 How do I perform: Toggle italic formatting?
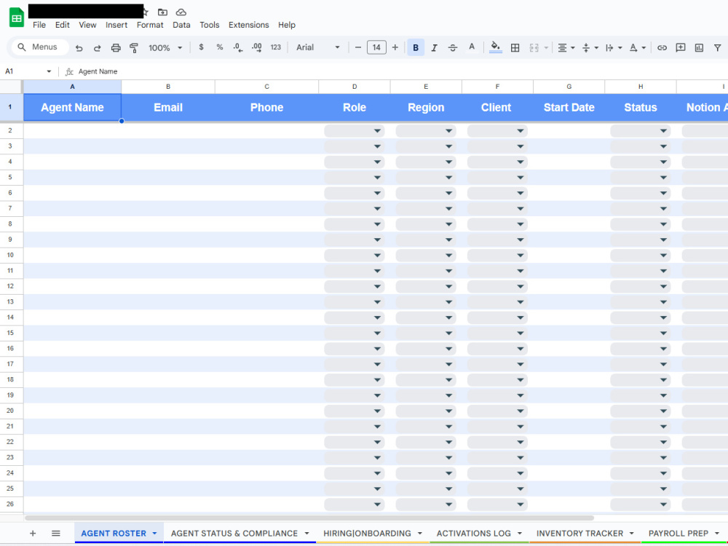pos(434,47)
